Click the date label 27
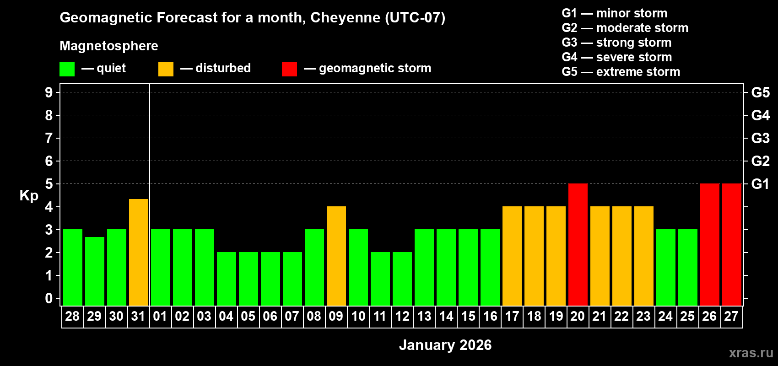Viewport: 778px width, 366px height. point(731,316)
